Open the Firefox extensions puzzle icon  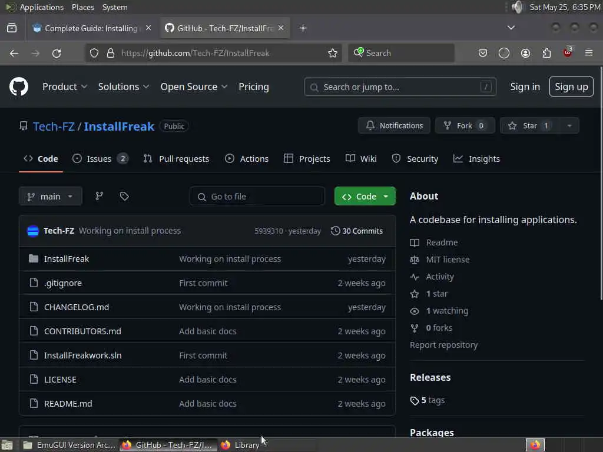point(546,53)
